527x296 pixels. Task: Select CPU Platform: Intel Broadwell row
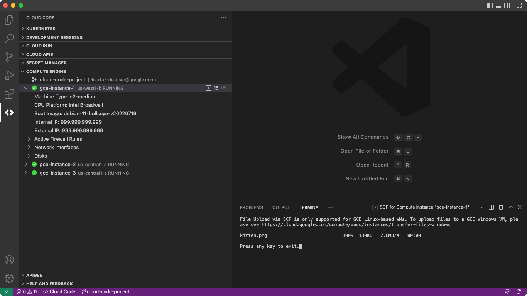[x=125, y=105]
